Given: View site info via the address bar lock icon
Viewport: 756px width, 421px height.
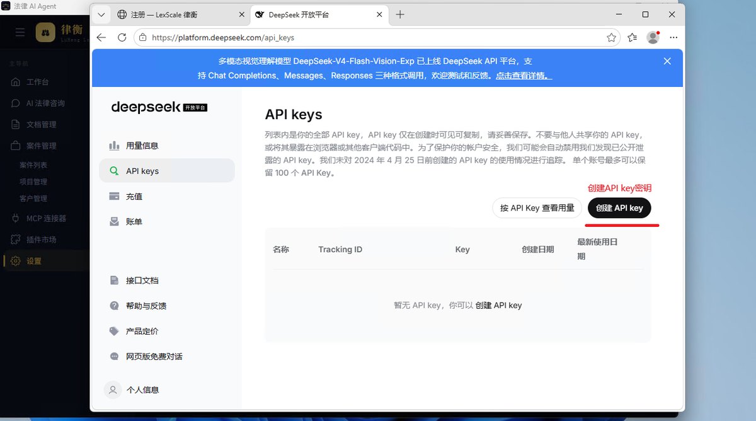Looking at the screenshot, I should [143, 38].
